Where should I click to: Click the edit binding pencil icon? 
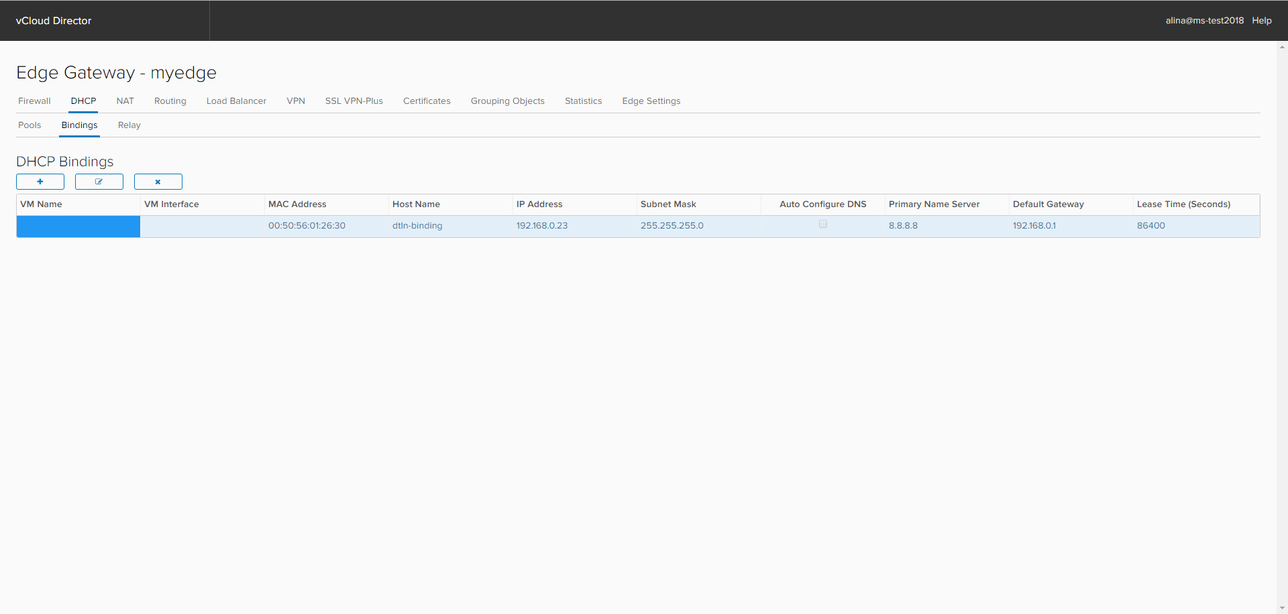click(x=99, y=182)
